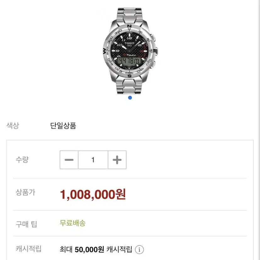Viewport: 260px width, 260px height.
Task: Focus the quantity field showing 1
Action: coord(93,160)
